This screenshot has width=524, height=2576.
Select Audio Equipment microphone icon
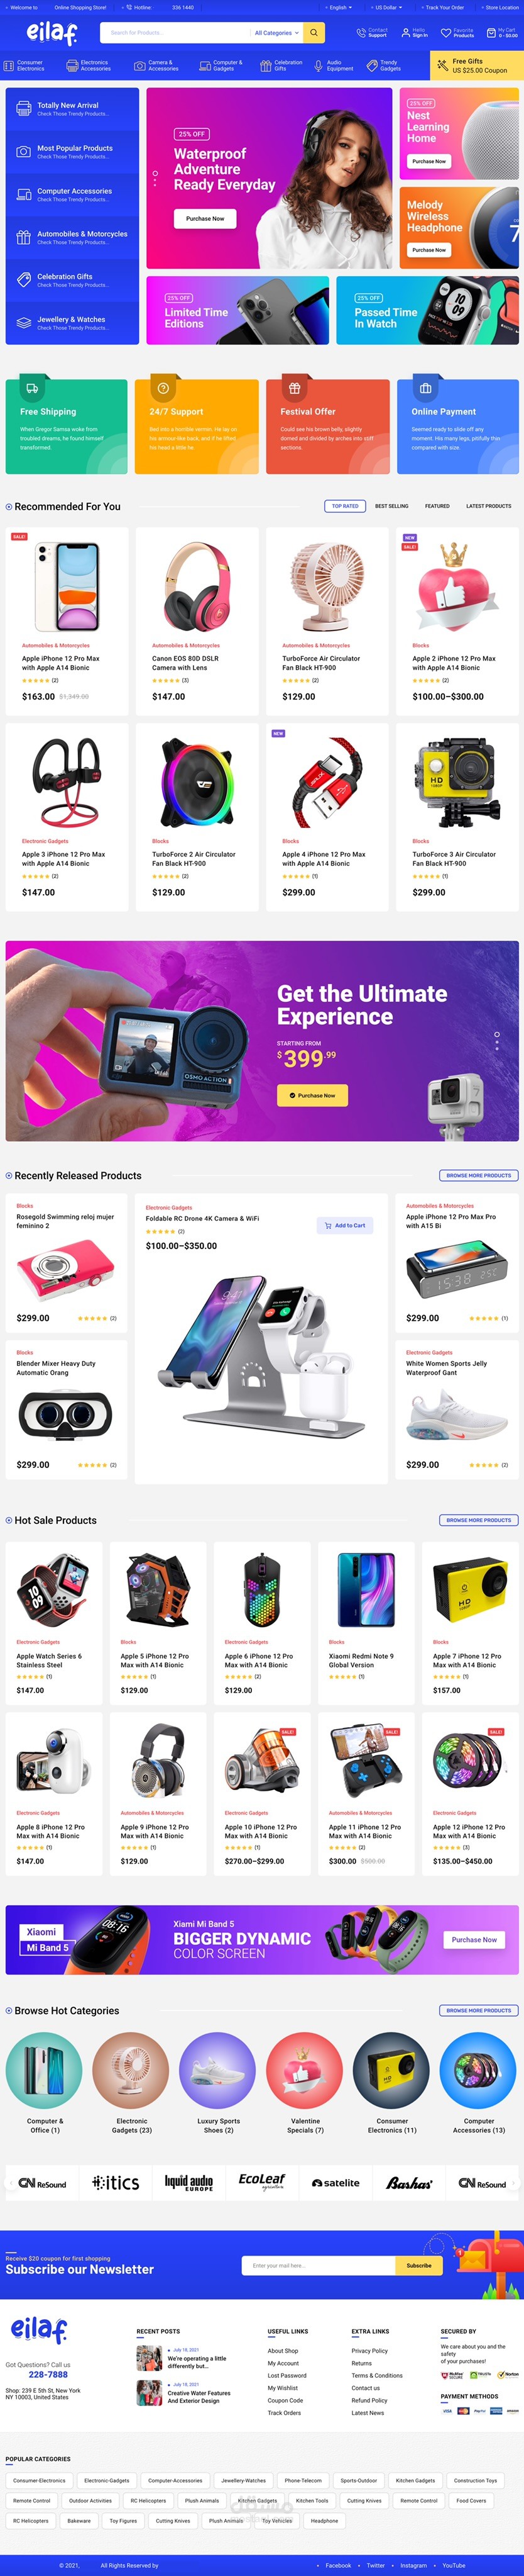tap(319, 66)
